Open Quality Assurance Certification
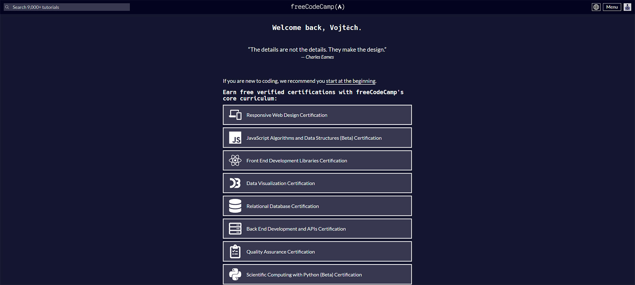This screenshot has height=285, width=635. tap(317, 252)
